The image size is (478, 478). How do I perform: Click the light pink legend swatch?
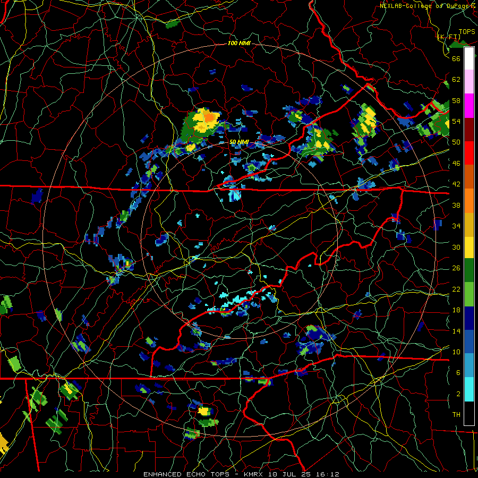(x=469, y=81)
